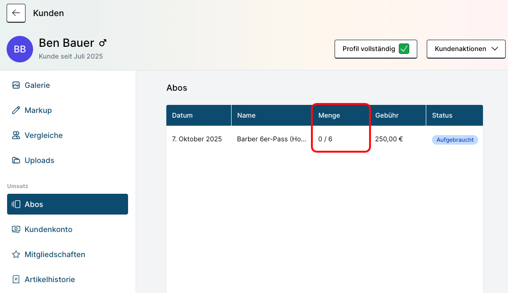Screen dimensions: 508x293
Task: Click the Kunden breadcrumb title
Action: (x=48, y=13)
